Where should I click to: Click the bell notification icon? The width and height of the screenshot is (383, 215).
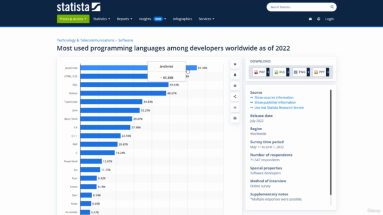click(235, 75)
